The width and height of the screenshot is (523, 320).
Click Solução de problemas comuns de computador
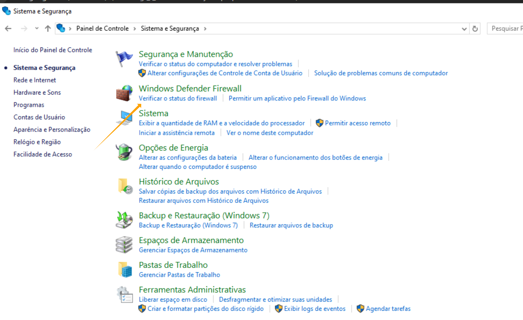coord(381,73)
